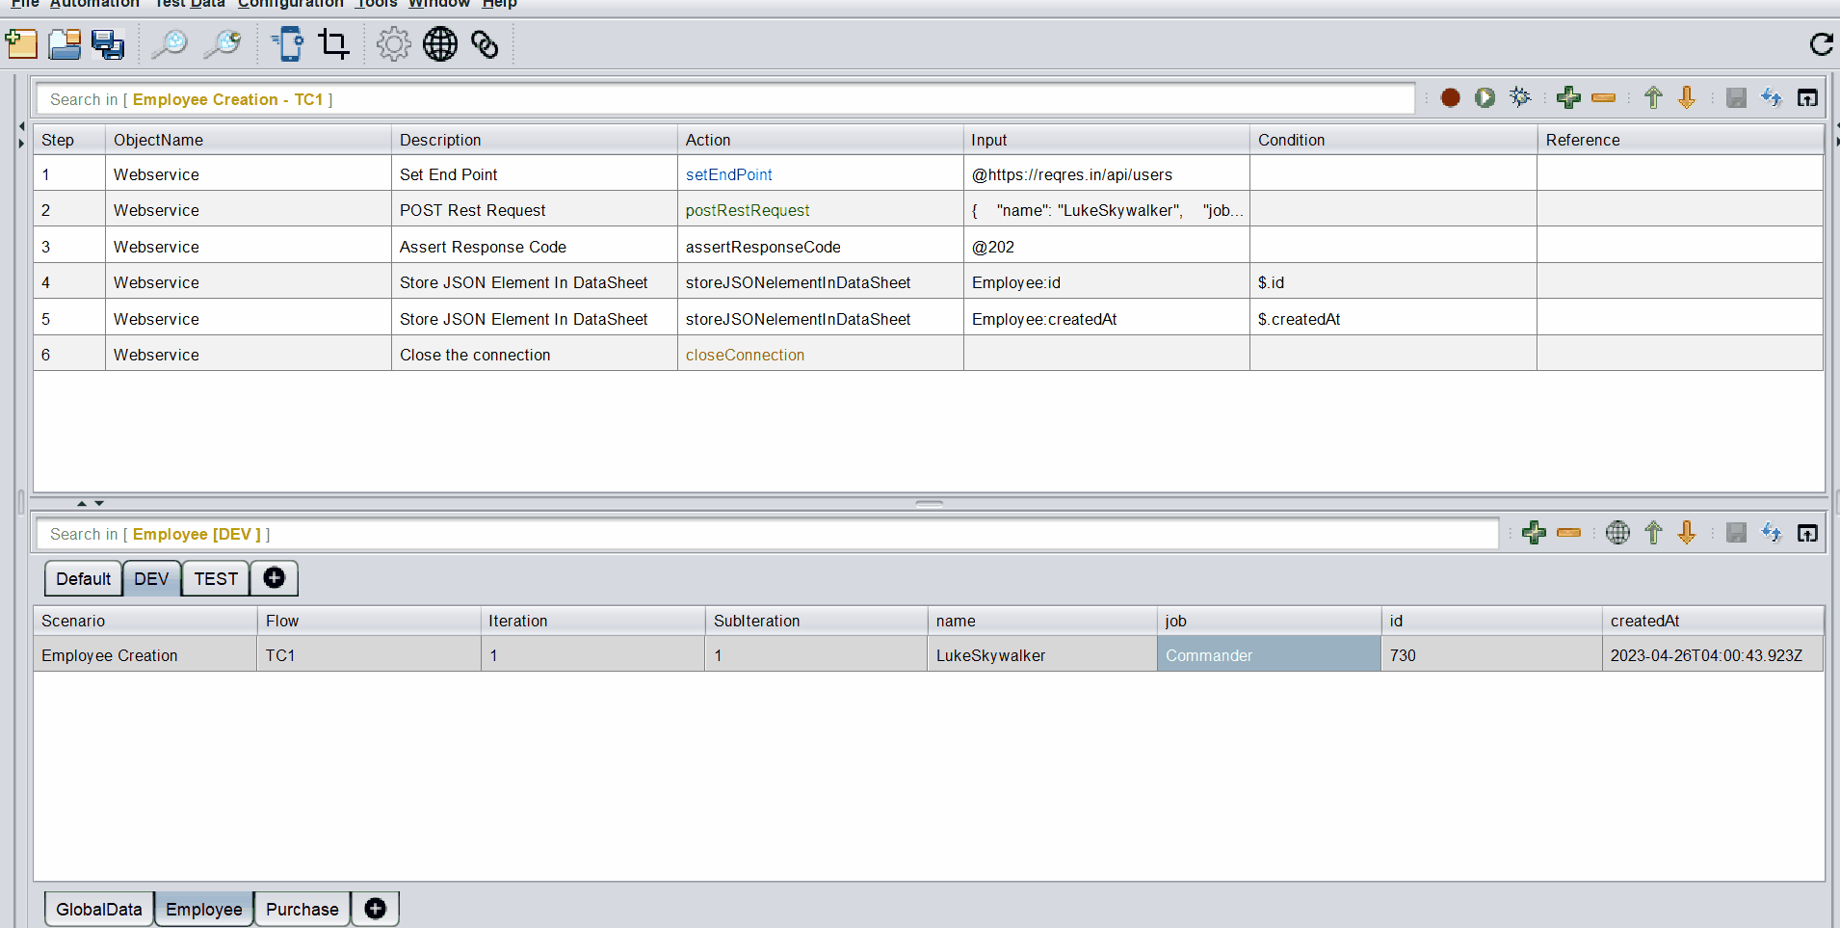The height and width of the screenshot is (928, 1840).
Task: Collapse the pane using the split up arrow
Action: point(82,503)
